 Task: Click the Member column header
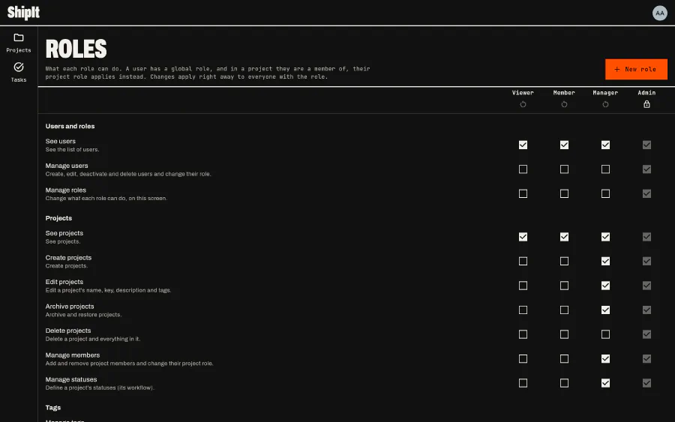(564, 93)
